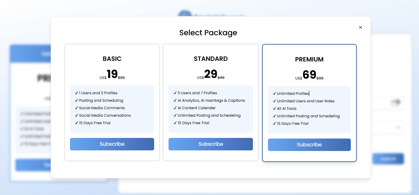Click the Social Media Conversations feature

coord(105,115)
